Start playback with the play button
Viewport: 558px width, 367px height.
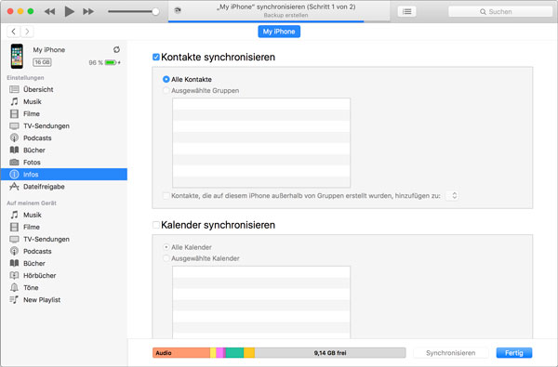pos(70,11)
